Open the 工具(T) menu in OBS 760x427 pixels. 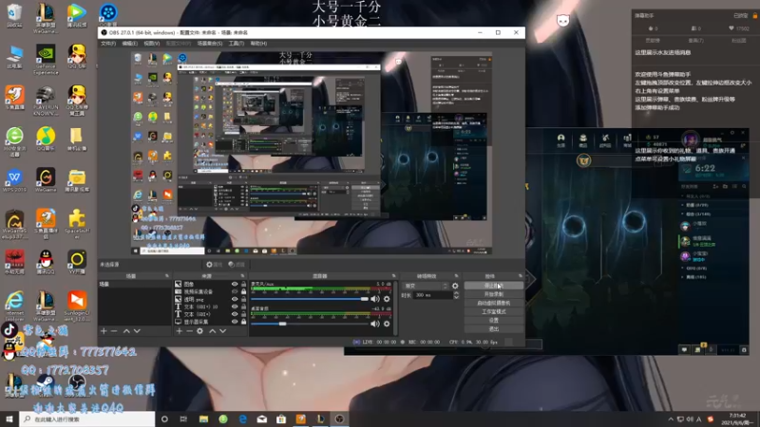tap(236, 44)
